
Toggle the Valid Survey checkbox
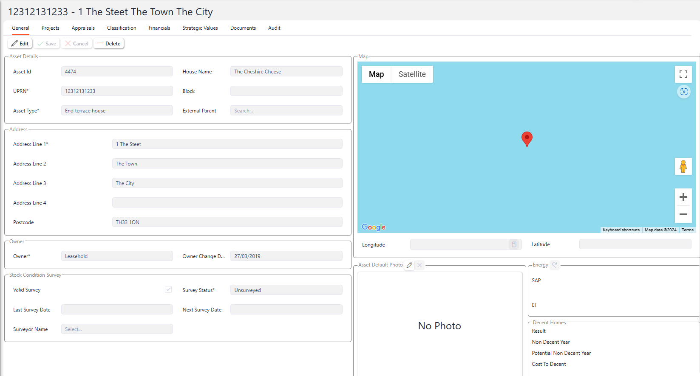(x=168, y=289)
